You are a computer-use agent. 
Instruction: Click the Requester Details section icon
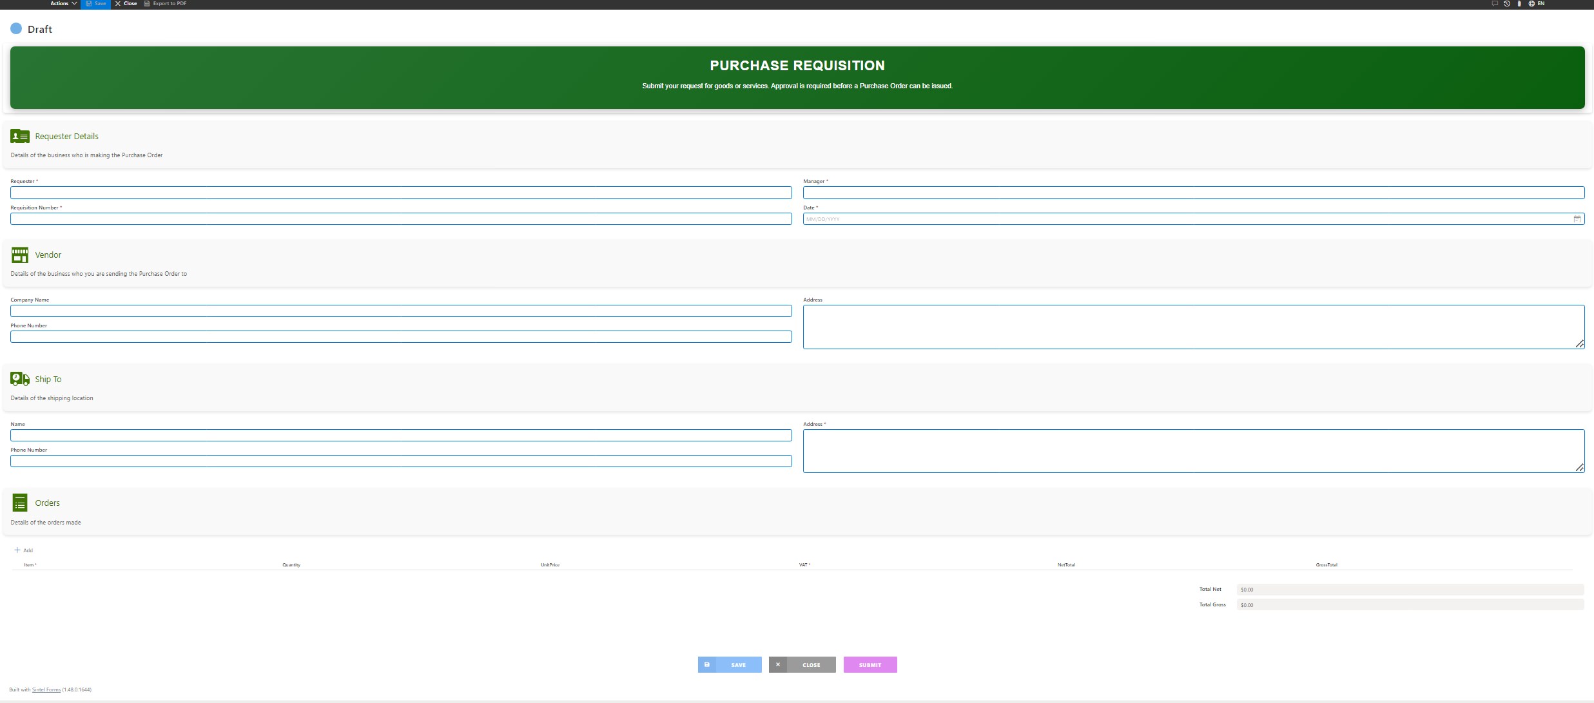click(20, 136)
